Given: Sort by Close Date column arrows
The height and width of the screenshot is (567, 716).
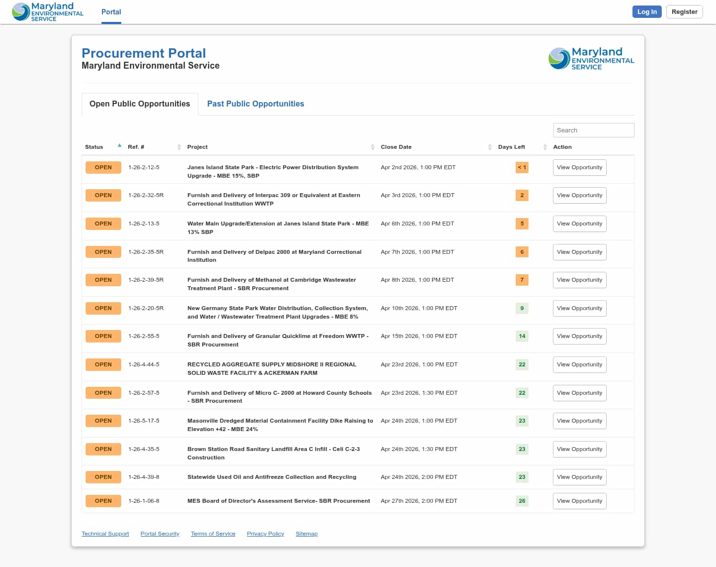Looking at the screenshot, I should [490, 147].
